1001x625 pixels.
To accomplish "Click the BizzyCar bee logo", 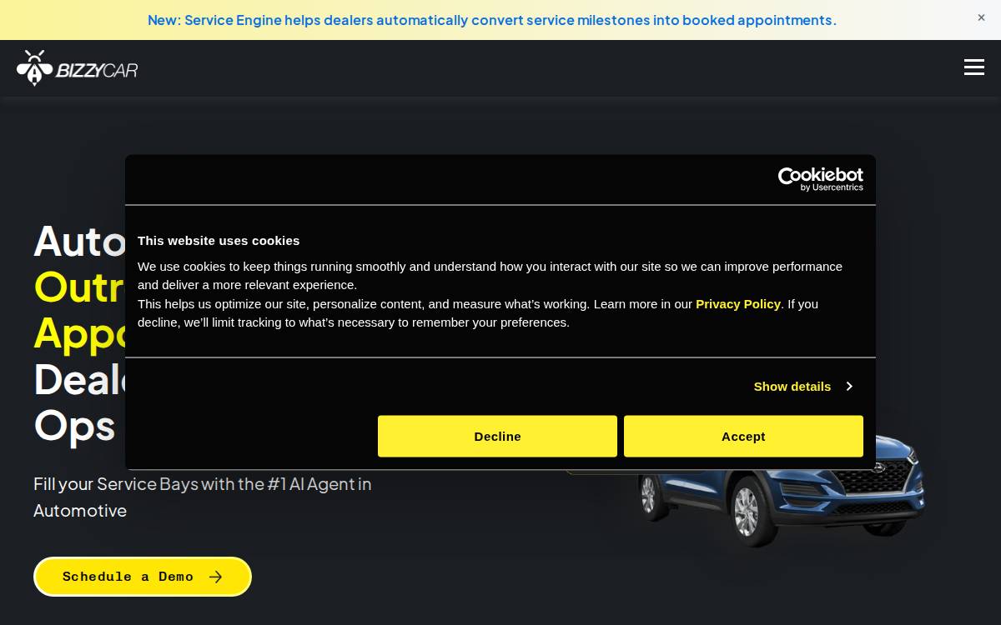I will click(x=77, y=67).
